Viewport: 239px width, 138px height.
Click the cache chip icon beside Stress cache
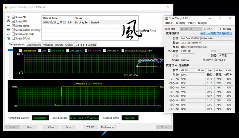9,26
